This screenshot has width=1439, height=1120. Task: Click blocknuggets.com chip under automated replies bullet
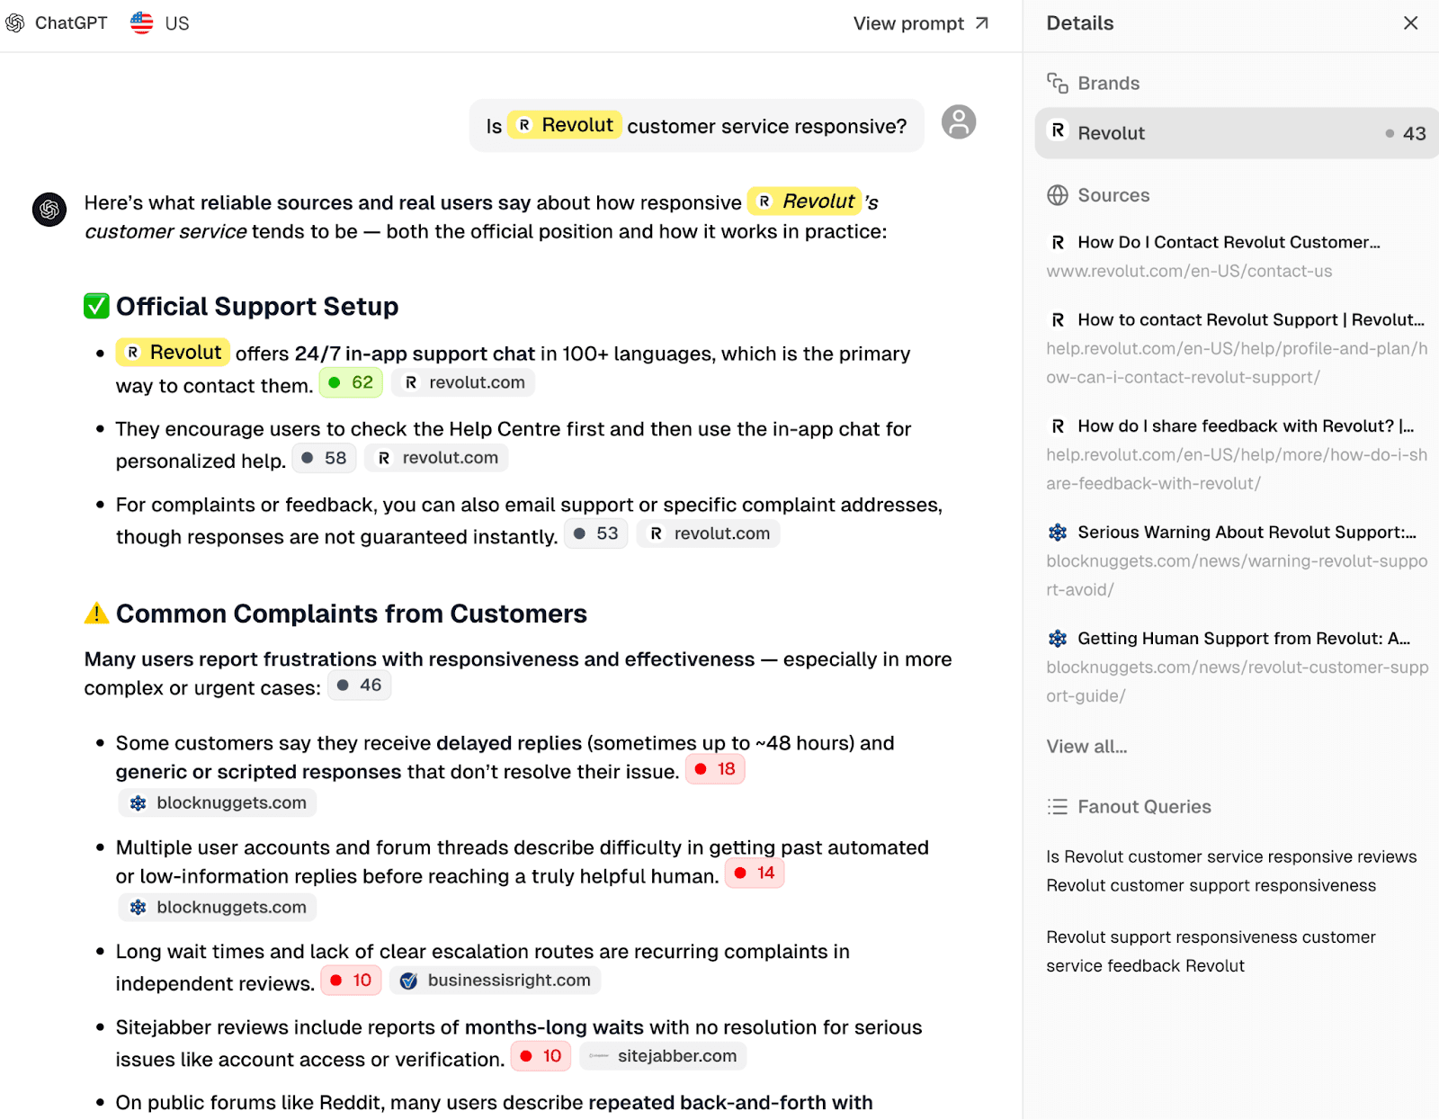point(217,907)
